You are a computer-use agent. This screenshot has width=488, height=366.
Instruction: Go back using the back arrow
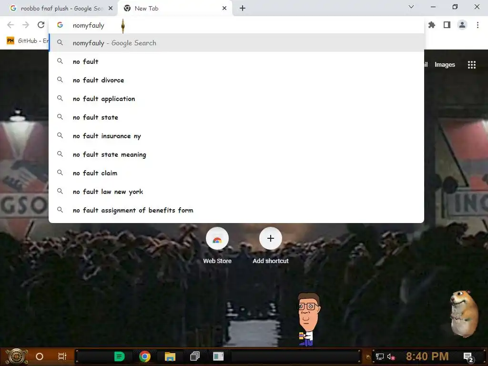pos(10,25)
